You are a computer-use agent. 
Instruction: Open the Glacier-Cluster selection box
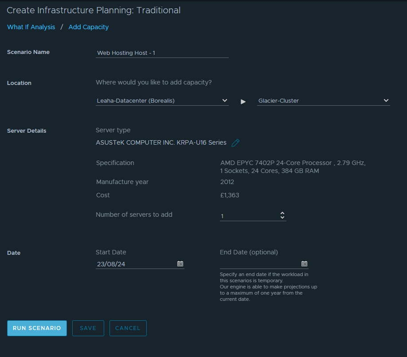click(323, 101)
